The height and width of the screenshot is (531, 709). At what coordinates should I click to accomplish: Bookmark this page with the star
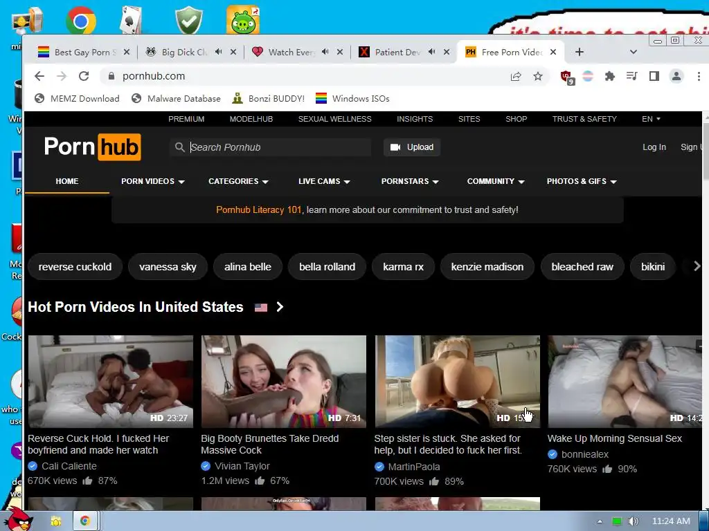click(x=537, y=76)
